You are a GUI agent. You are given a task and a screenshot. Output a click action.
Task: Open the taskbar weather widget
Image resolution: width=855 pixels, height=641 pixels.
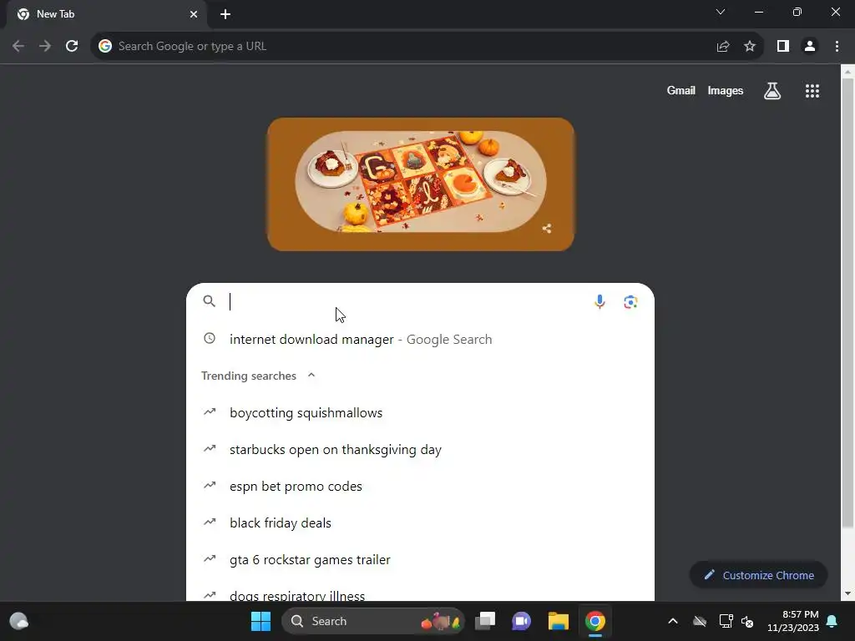click(19, 621)
